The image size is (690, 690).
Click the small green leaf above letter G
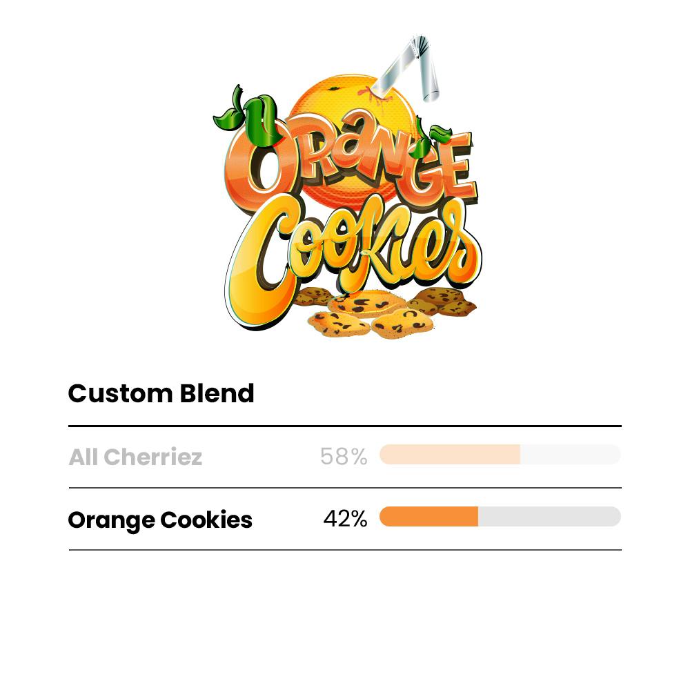[439, 131]
